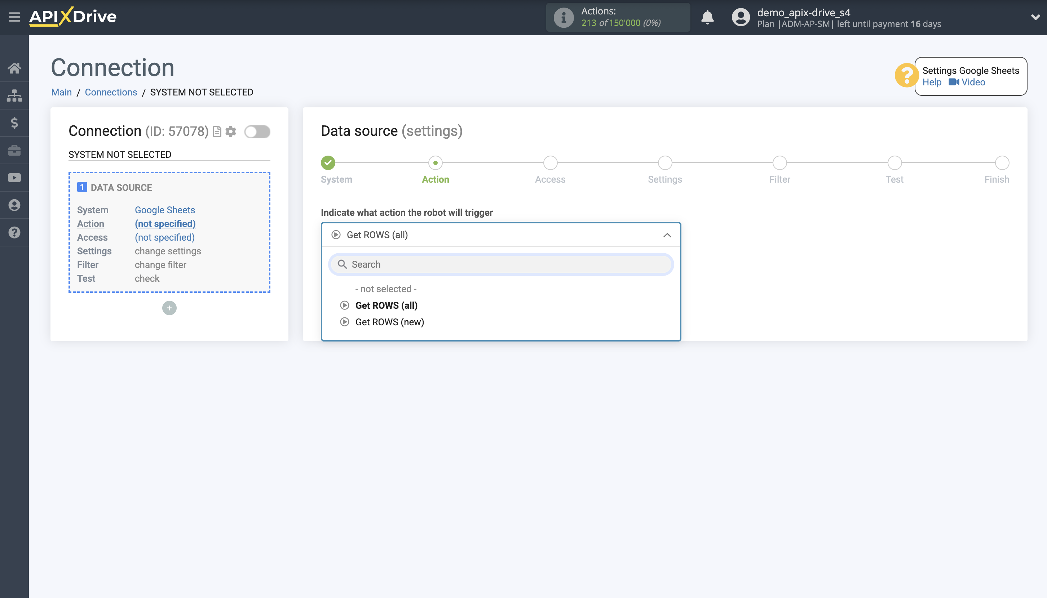Viewport: 1047px width, 598px height.
Task: Expand the account menu chevron at top right
Action: (x=1035, y=17)
